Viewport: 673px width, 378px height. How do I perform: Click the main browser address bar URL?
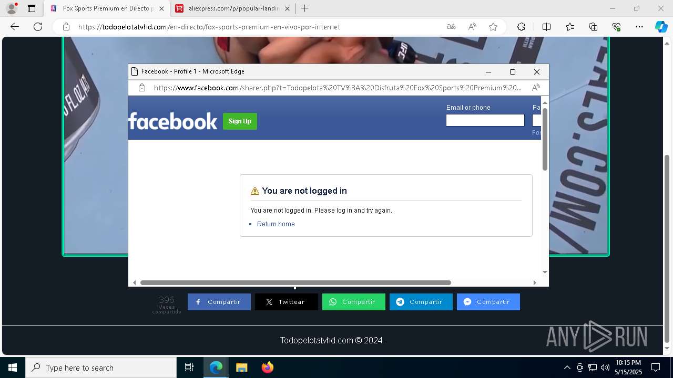(209, 27)
